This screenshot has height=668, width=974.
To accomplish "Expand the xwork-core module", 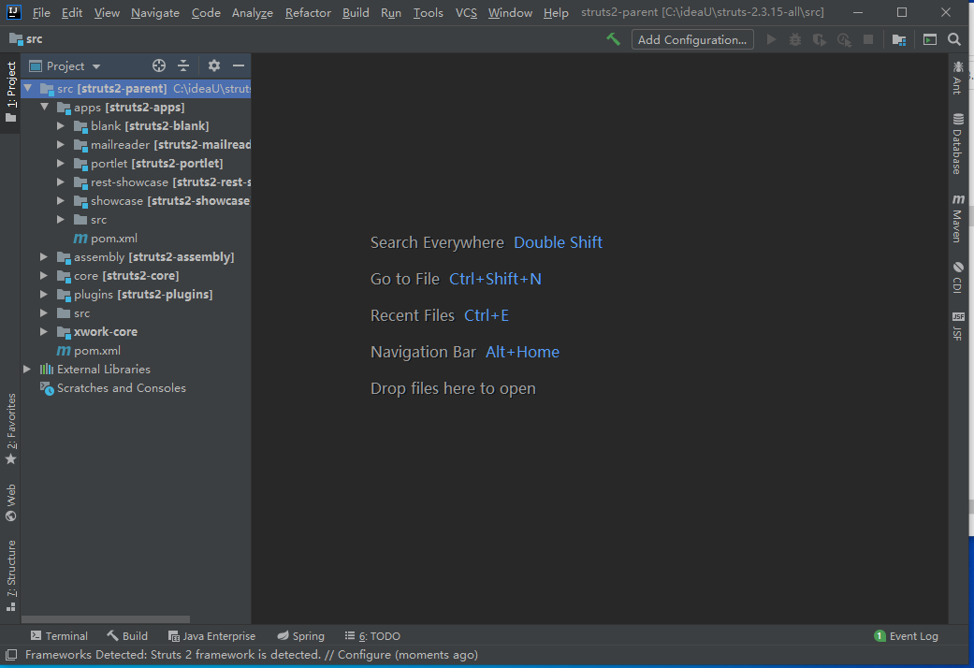I will pos(44,332).
